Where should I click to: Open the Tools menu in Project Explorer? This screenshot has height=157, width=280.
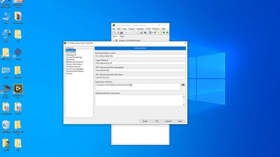148,29
